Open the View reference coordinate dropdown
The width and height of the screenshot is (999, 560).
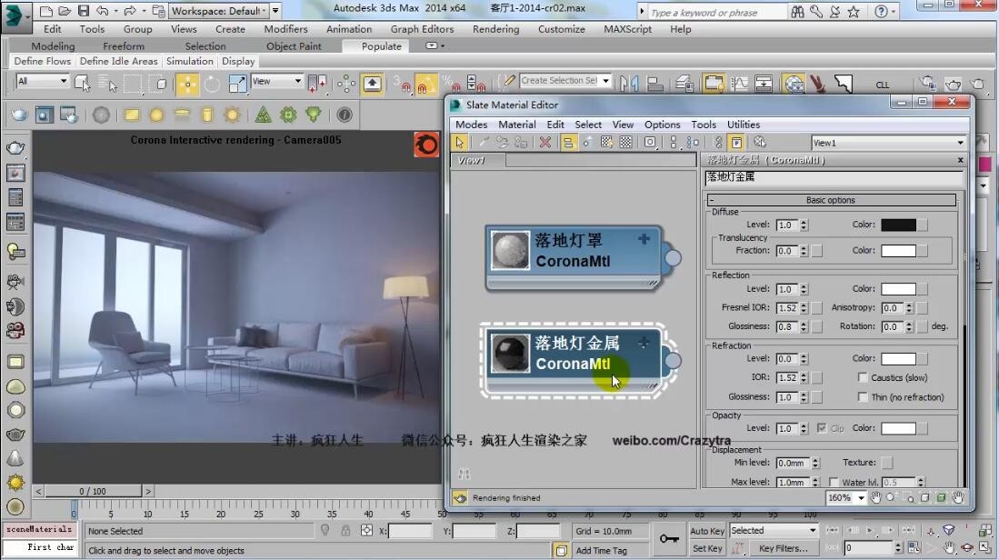click(275, 81)
